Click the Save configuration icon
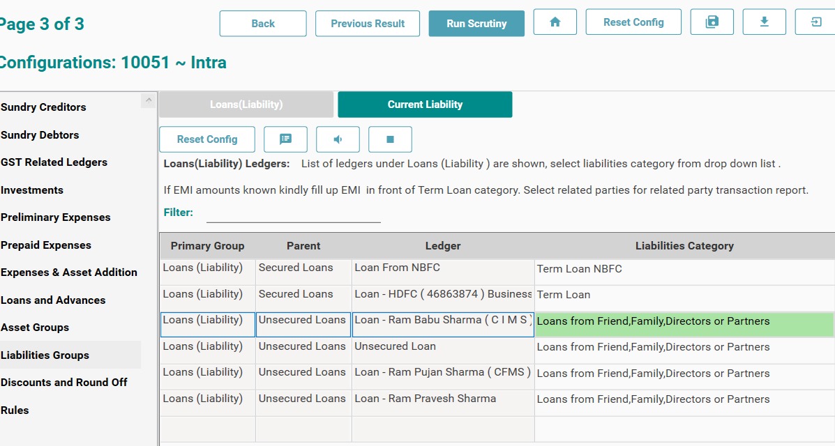Viewport: 835px width, 446px height. tap(712, 22)
